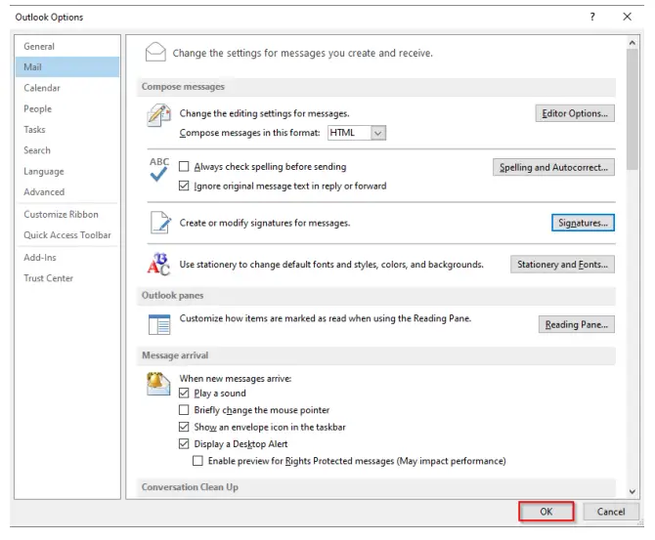Click the stationery ABC fonts icon

(x=158, y=264)
